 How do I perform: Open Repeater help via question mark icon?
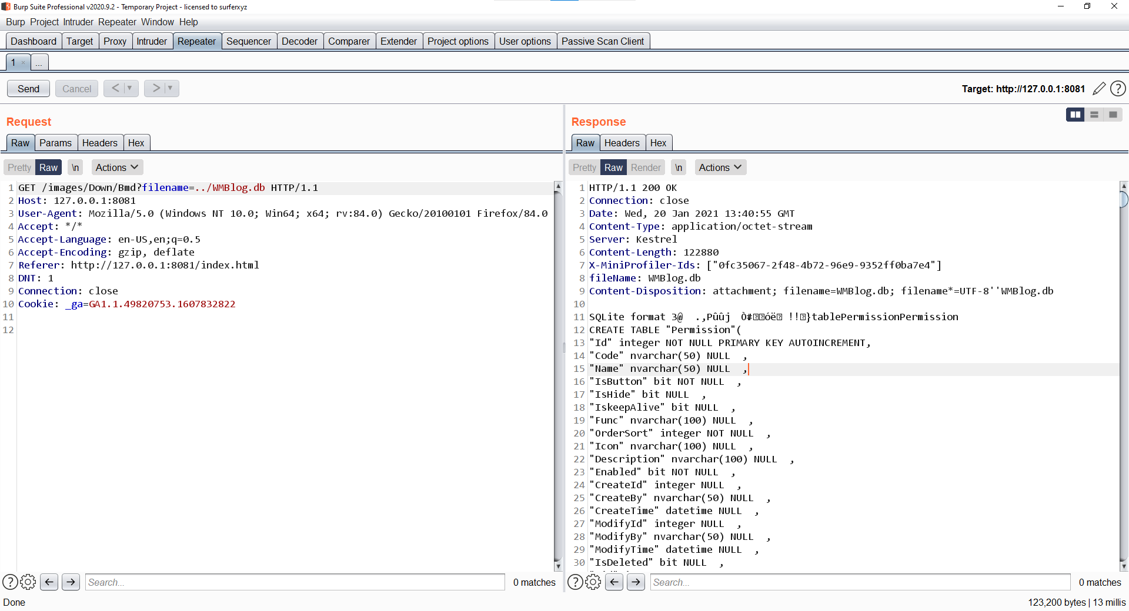click(x=1118, y=89)
